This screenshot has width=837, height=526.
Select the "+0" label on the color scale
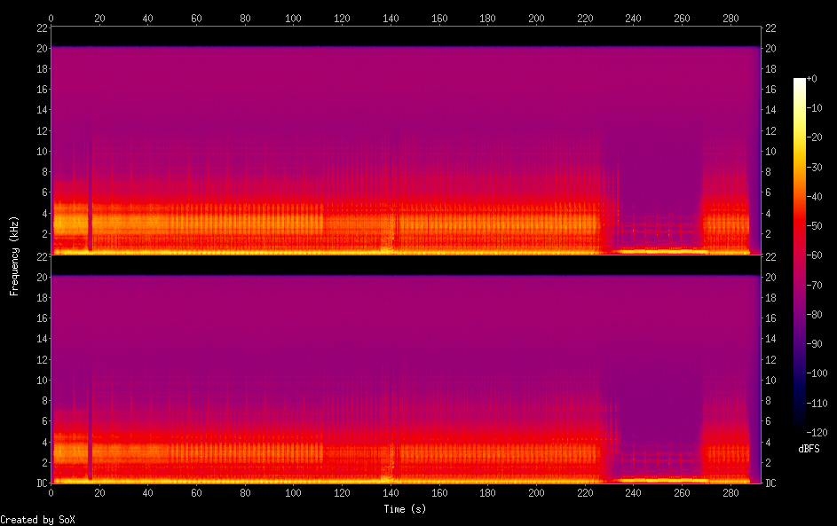812,79
